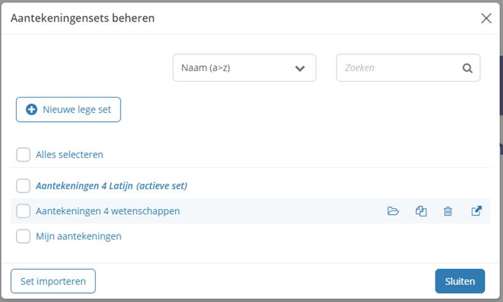503x302 pixels.
Task: Focus the Zoeken search field
Action: pos(398,68)
